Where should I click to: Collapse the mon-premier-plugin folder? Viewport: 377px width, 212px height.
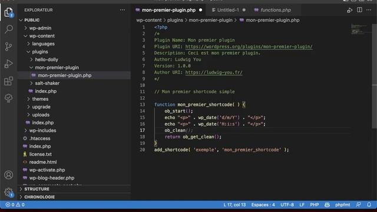point(57,68)
